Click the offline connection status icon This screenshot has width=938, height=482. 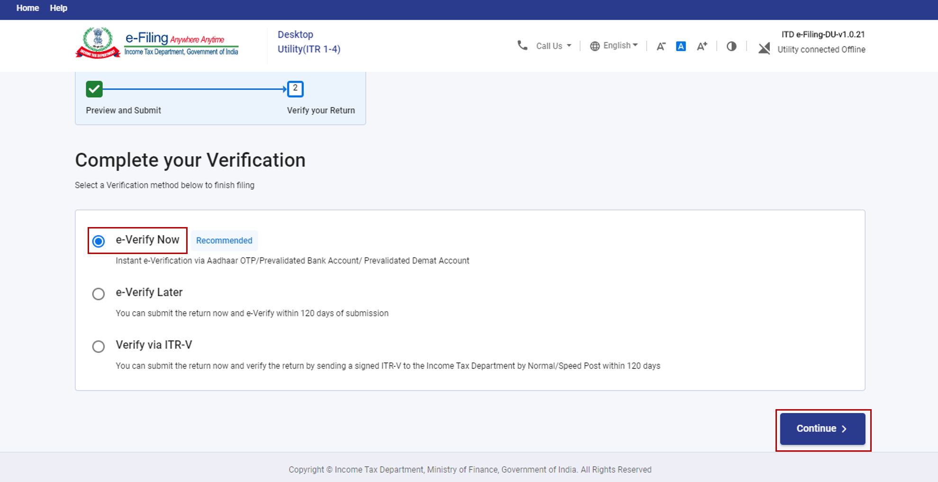[x=764, y=48]
